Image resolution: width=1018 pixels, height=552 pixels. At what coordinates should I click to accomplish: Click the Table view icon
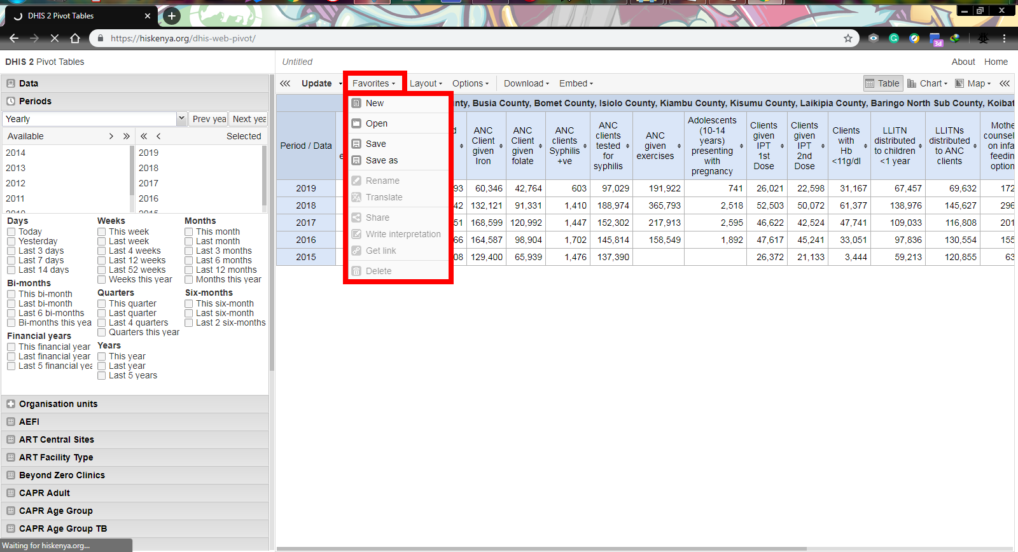click(870, 83)
